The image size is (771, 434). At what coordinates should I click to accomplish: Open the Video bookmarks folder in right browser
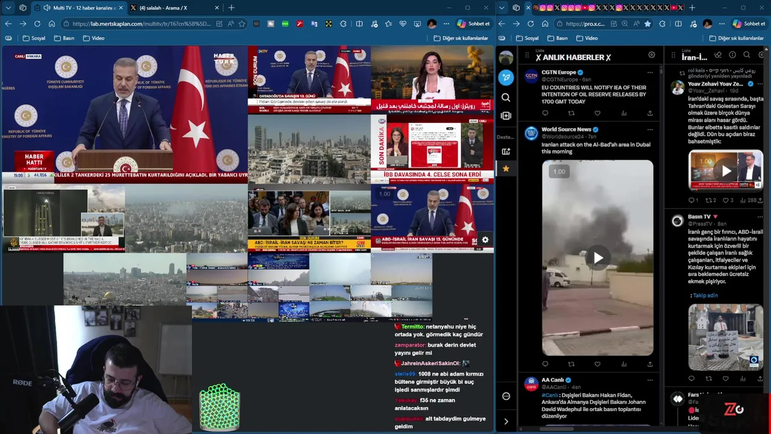(x=587, y=38)
